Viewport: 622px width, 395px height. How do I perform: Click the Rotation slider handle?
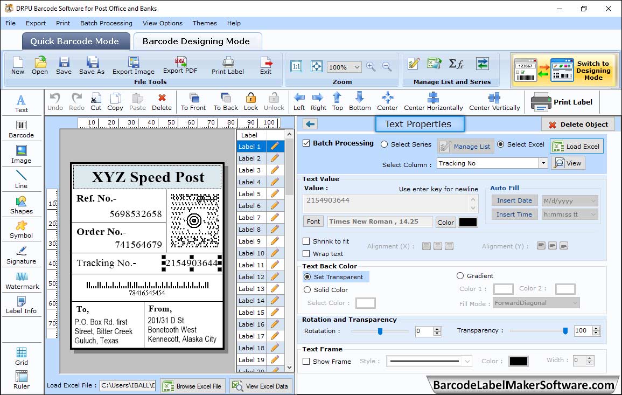380,331
